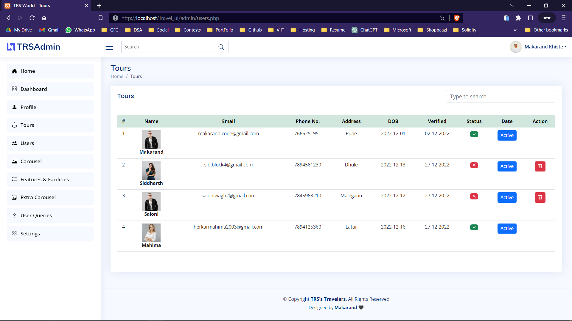This screenshot has height=321, width=572.
Task: Open WhatsApp bookmark
Action: point(80,30)
